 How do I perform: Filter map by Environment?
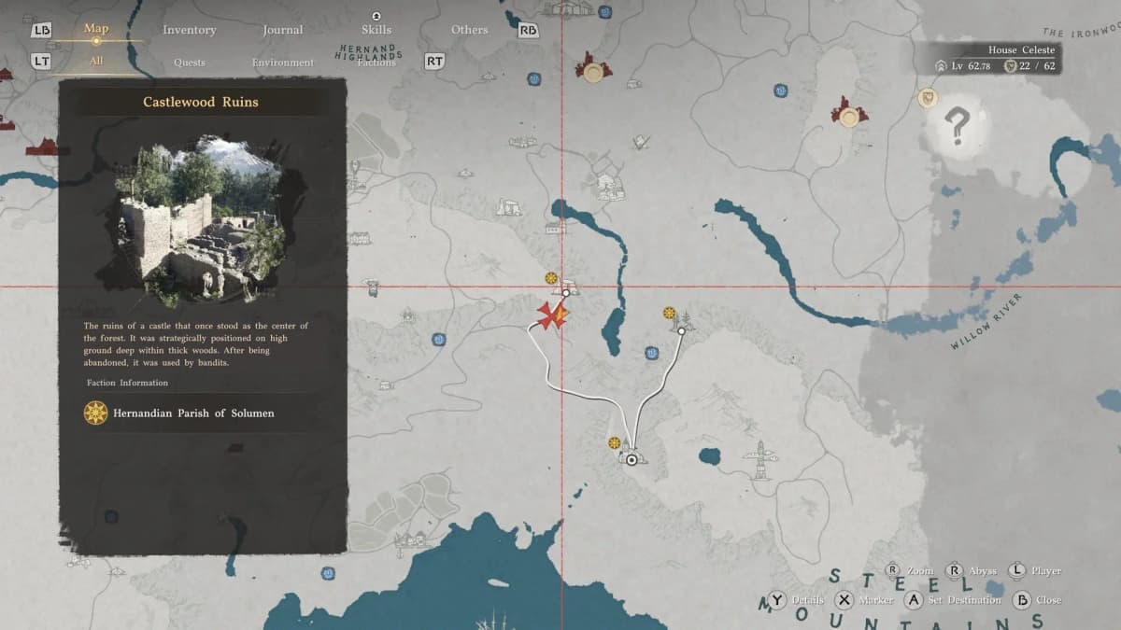coord(282,63)
